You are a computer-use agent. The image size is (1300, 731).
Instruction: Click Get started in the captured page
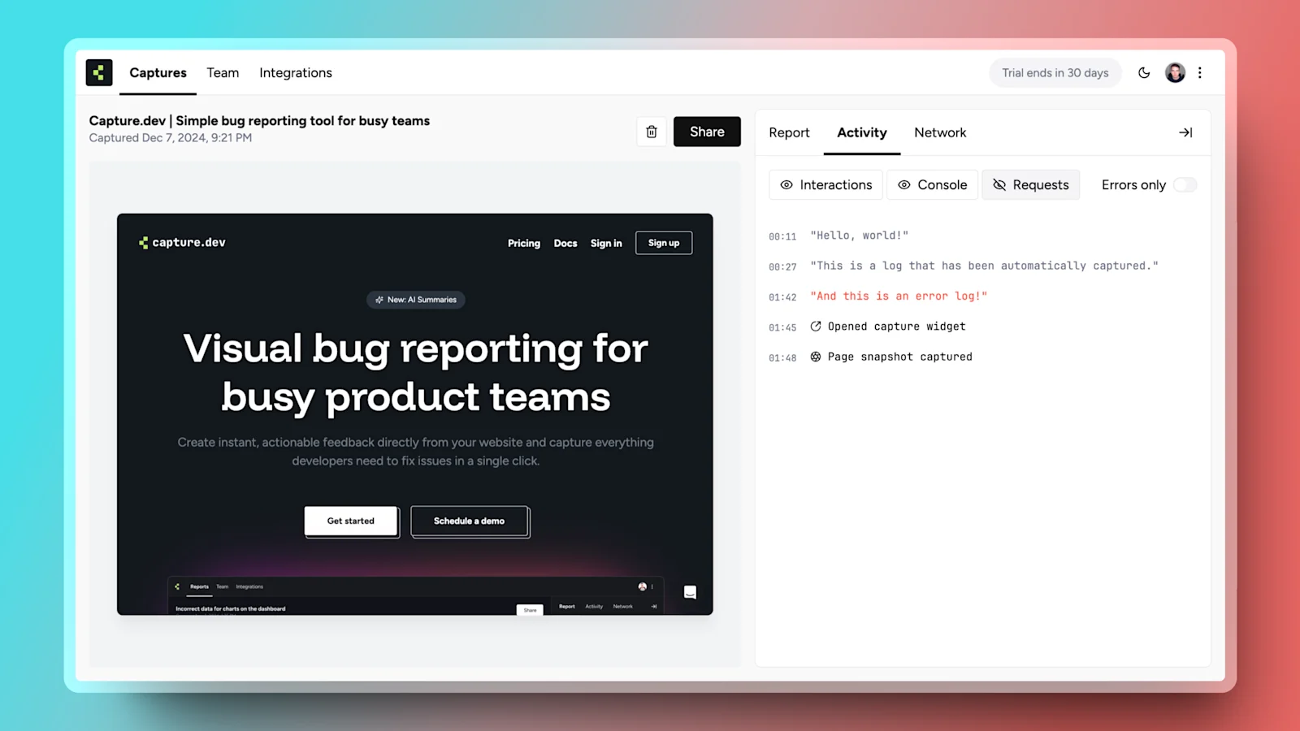(351, 521)
